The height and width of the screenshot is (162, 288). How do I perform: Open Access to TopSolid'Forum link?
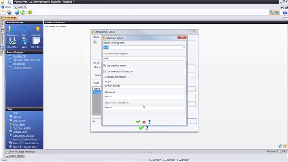[x=26, y=143]
